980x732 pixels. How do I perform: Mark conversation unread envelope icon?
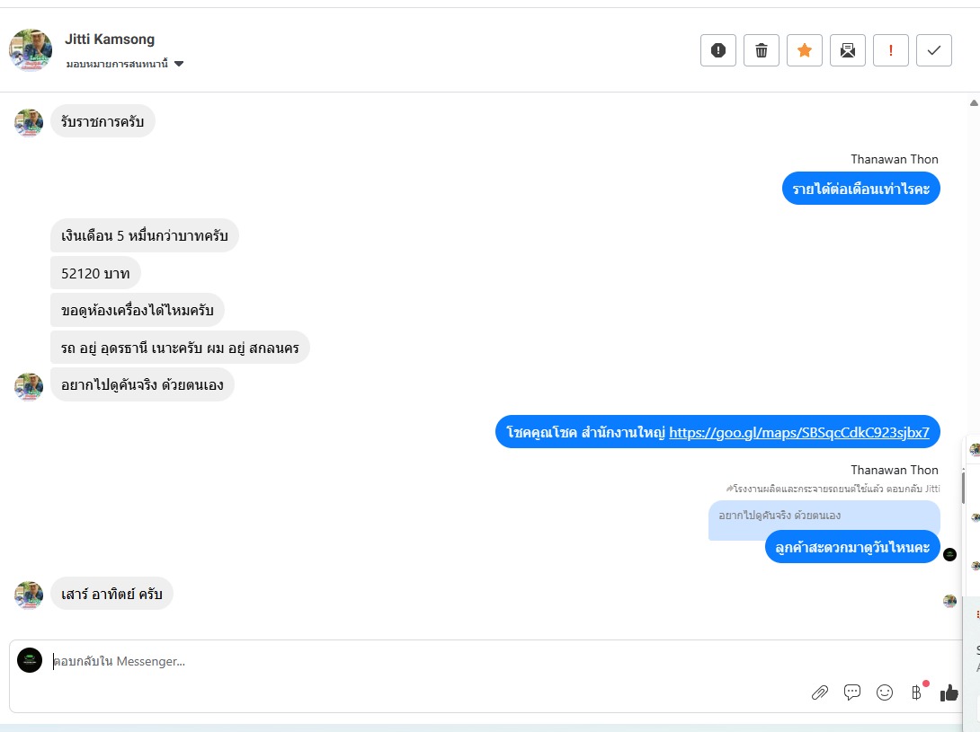coord(848,50)
